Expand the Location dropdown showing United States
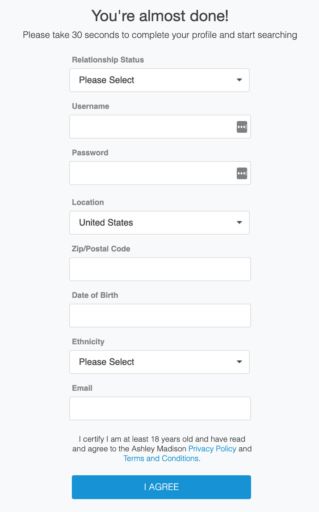This screenshot has width=319, height=512. [x=159, y=223]
